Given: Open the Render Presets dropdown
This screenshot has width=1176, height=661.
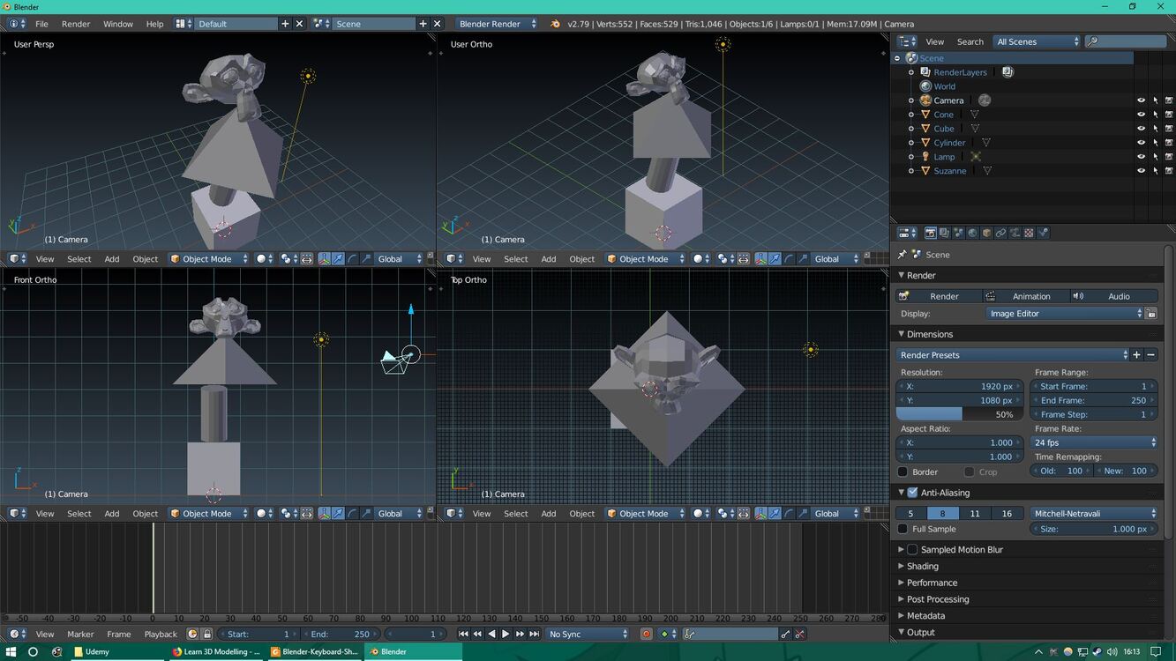Looking at the screenshot, I should coord(1012,355).
